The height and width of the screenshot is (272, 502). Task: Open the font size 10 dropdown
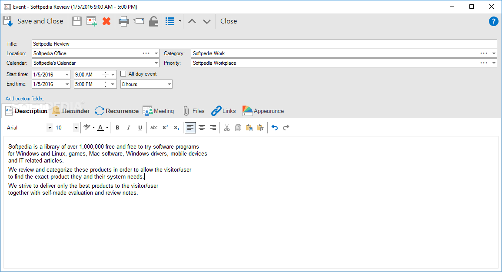click(76, 128)
